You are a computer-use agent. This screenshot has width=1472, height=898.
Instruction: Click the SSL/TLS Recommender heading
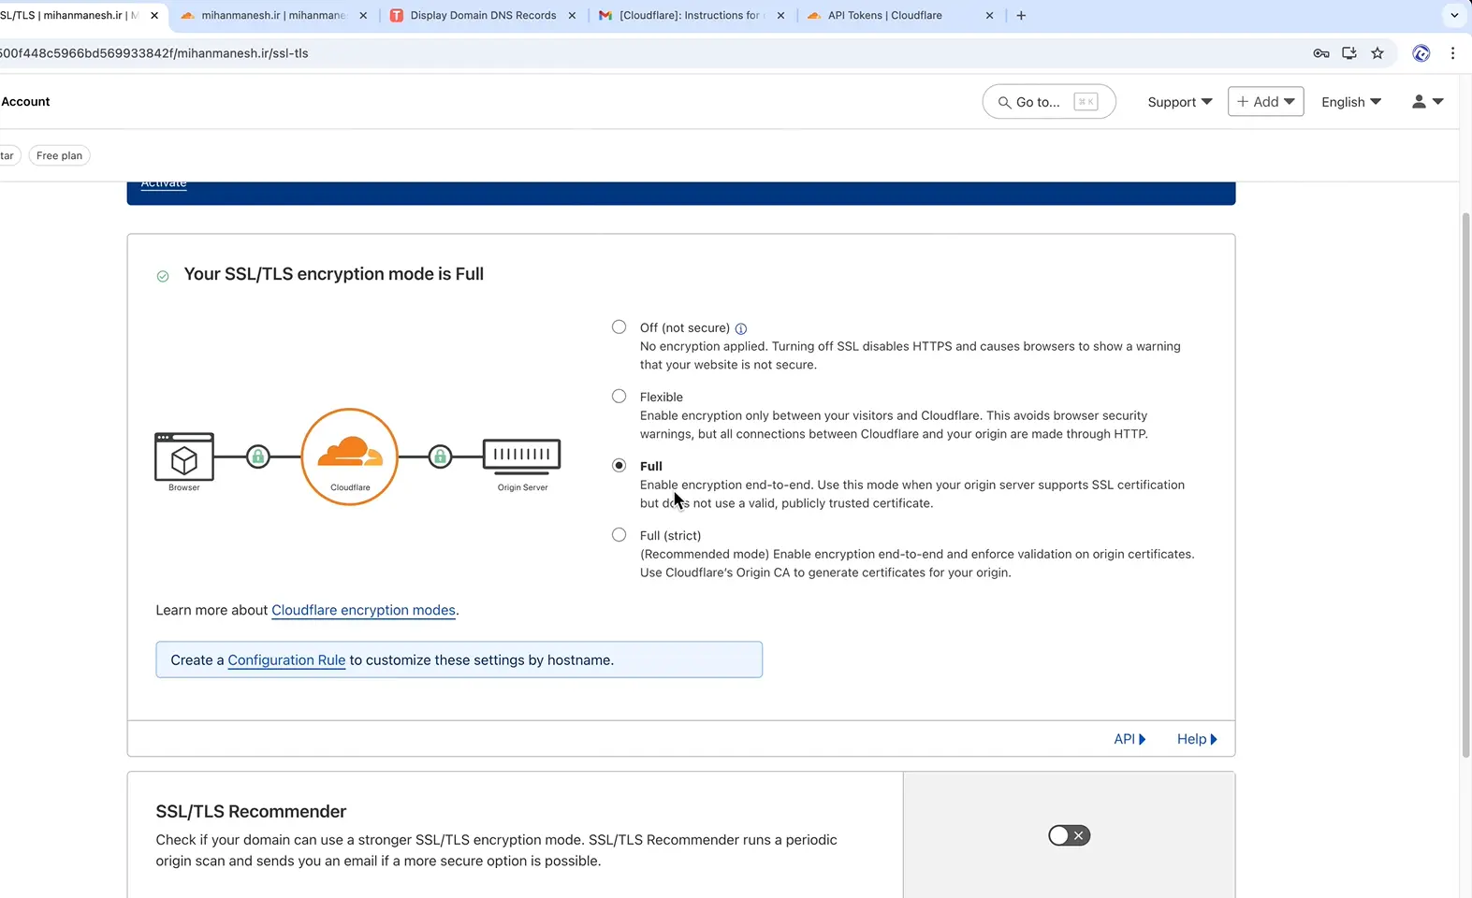pyautogui.click(x=251, y=811)
